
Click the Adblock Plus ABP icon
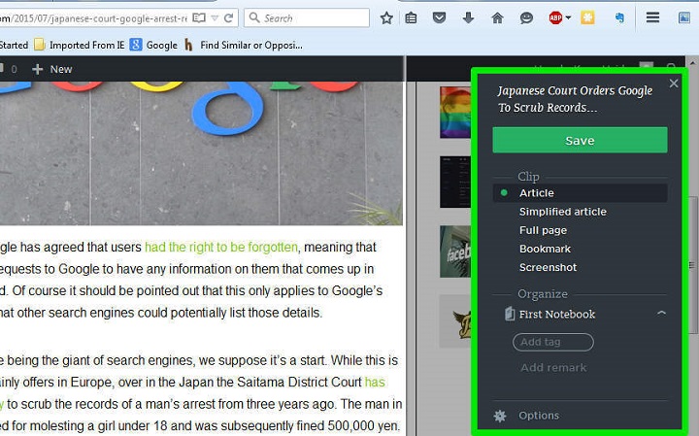555,17
